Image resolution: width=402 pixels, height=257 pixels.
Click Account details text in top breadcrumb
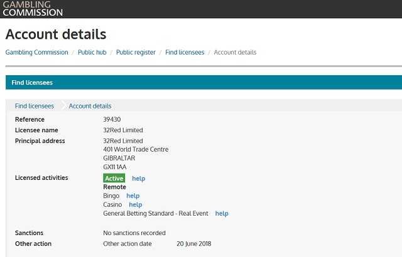point(235,52)
